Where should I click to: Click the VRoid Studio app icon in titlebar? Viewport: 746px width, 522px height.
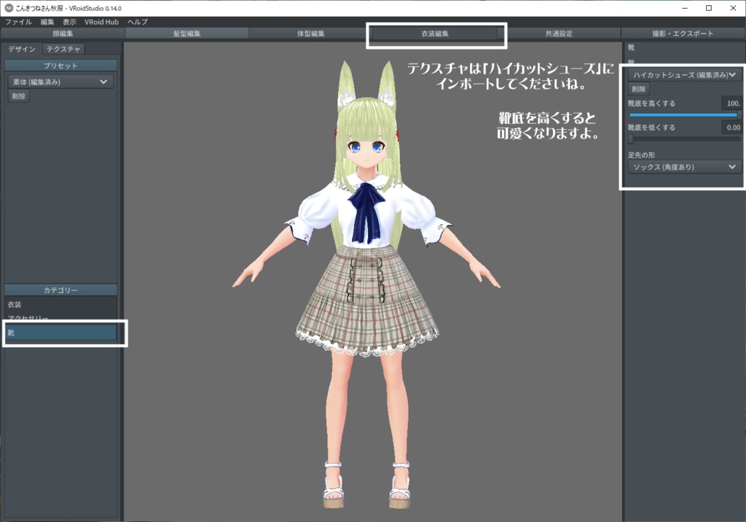[9, 7]
